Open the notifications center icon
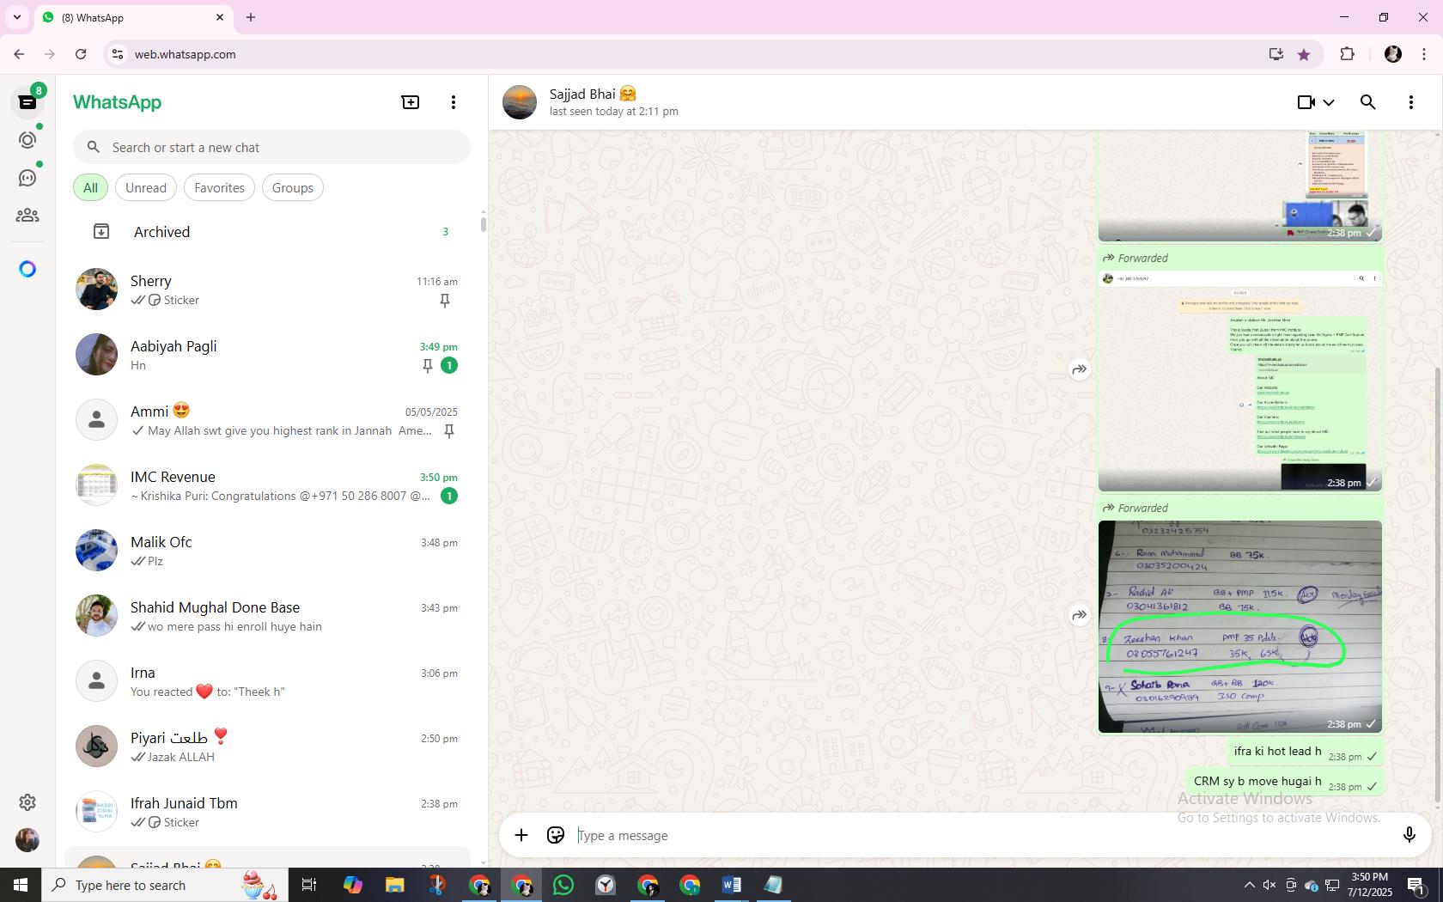 pos(1416,885)
